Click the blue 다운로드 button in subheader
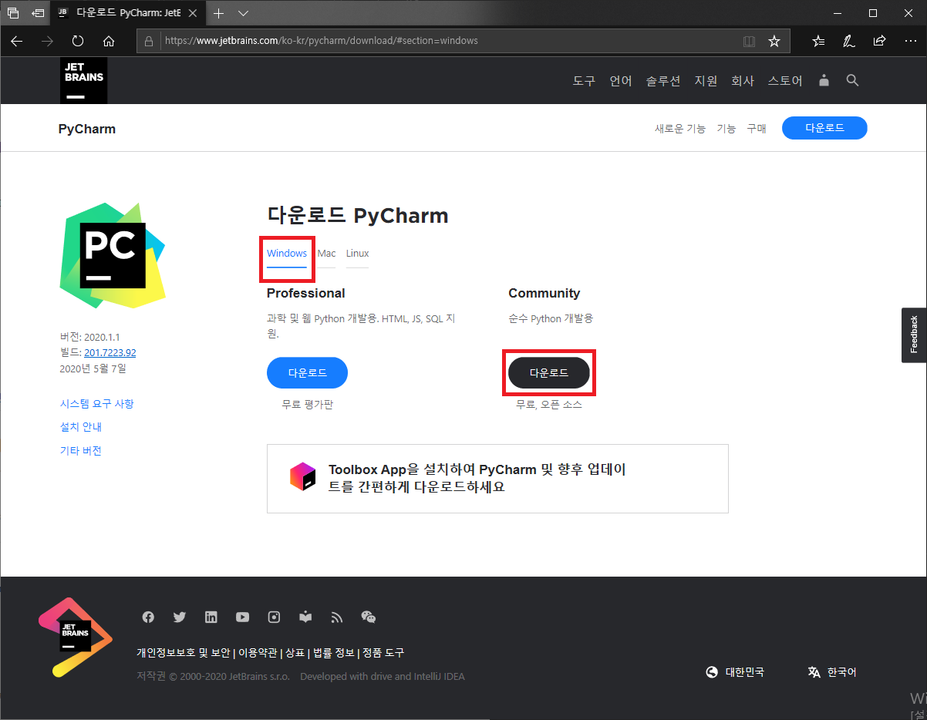 click(824, 128)
